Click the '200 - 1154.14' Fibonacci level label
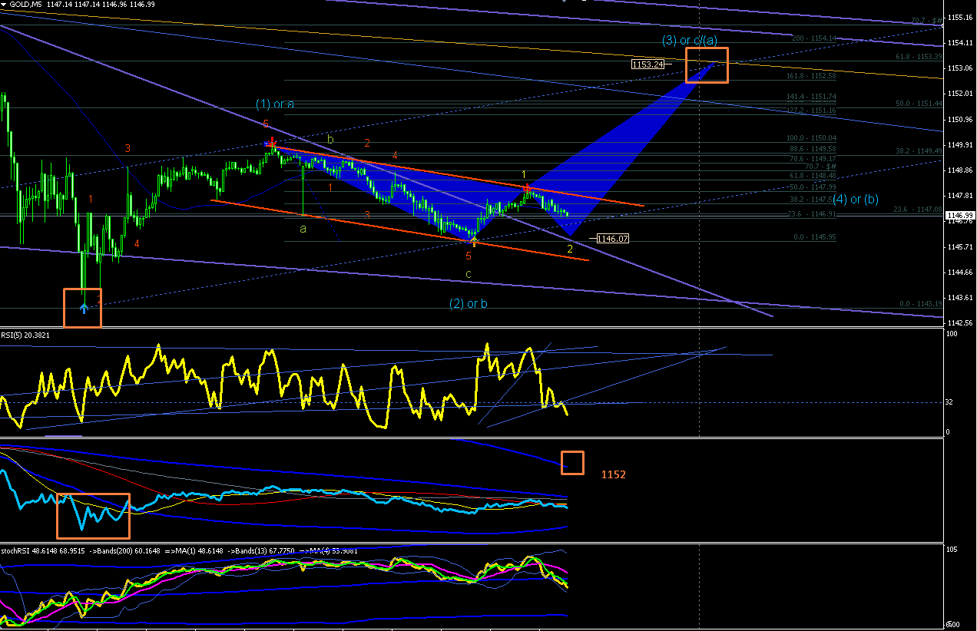Viewport: 977px width, 631px height. [813, 38]
